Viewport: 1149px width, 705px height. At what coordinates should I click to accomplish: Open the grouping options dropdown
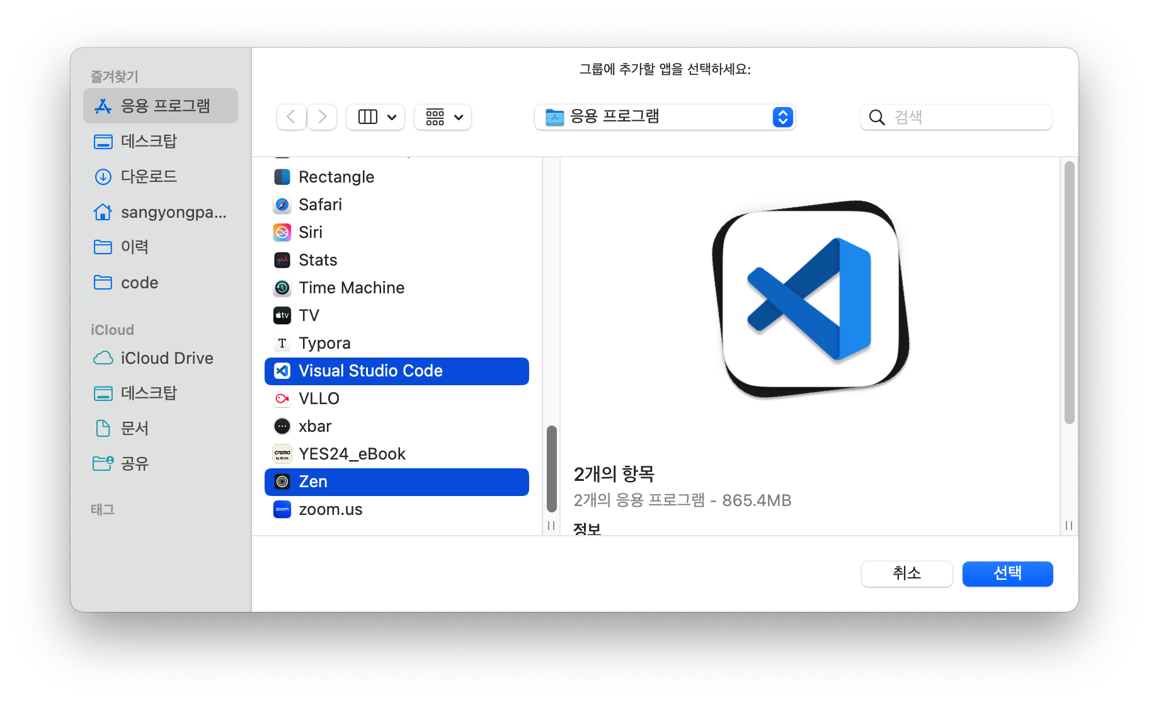point(442,116)
